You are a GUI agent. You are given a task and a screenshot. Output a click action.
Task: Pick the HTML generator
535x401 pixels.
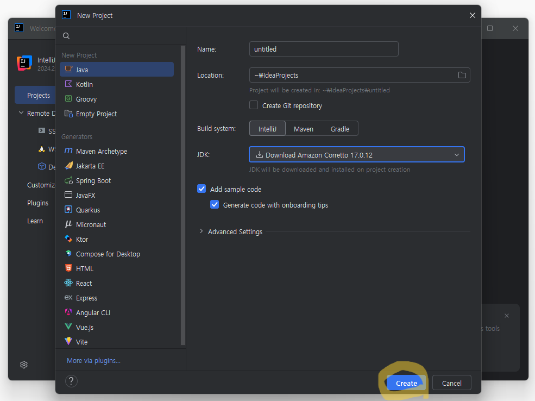[117, 268]
